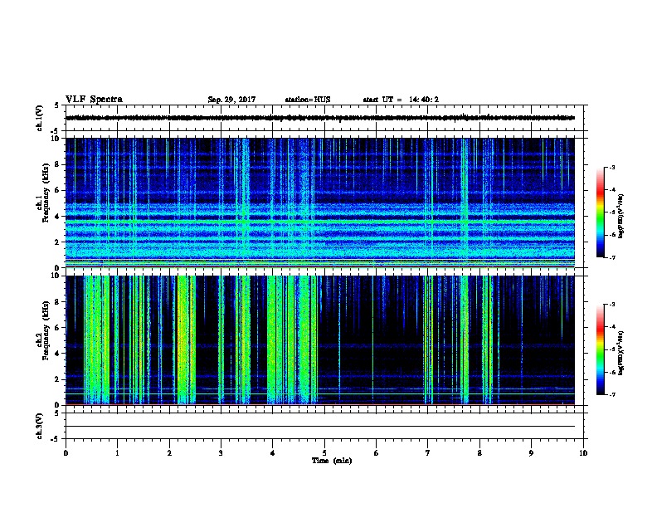The image size is (657, 508).
Task: Click the time axis tick label "5"
Action: [324, 453]
